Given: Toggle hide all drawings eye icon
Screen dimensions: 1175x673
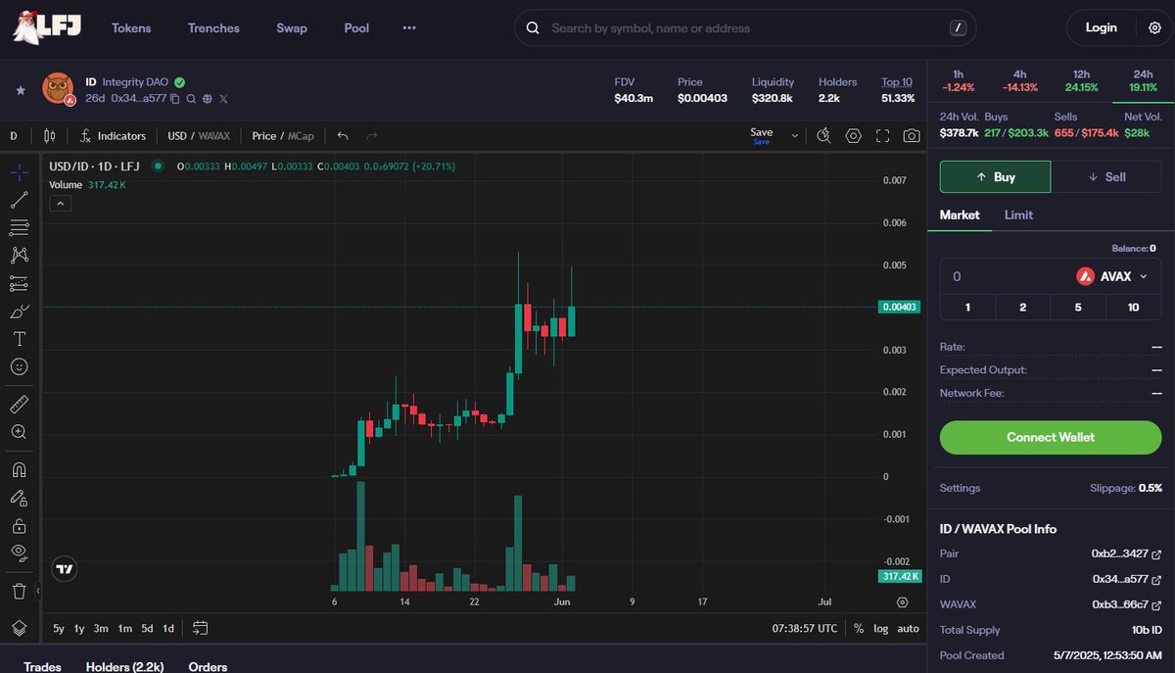Looking at the screenshot, I should click(x=19, y=553).
